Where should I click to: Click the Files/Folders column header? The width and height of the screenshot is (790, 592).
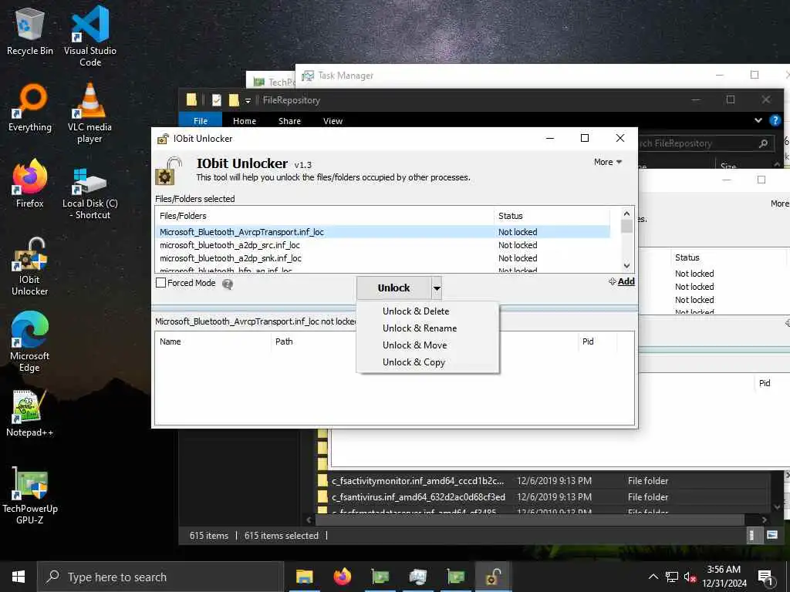(324, 216)
